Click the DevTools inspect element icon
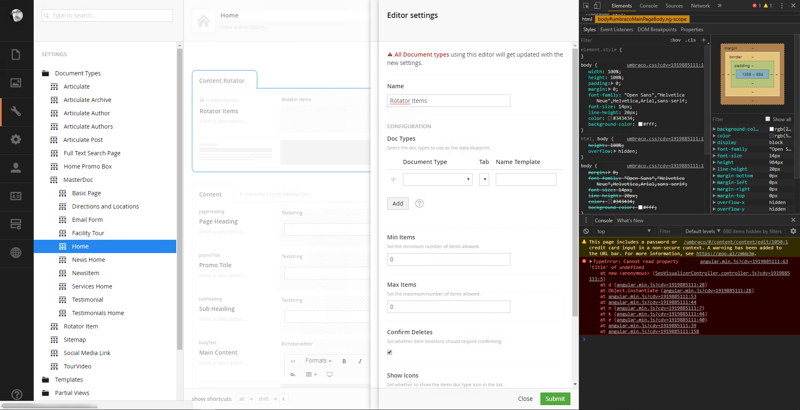800x410 pixels. pos(586,6)
